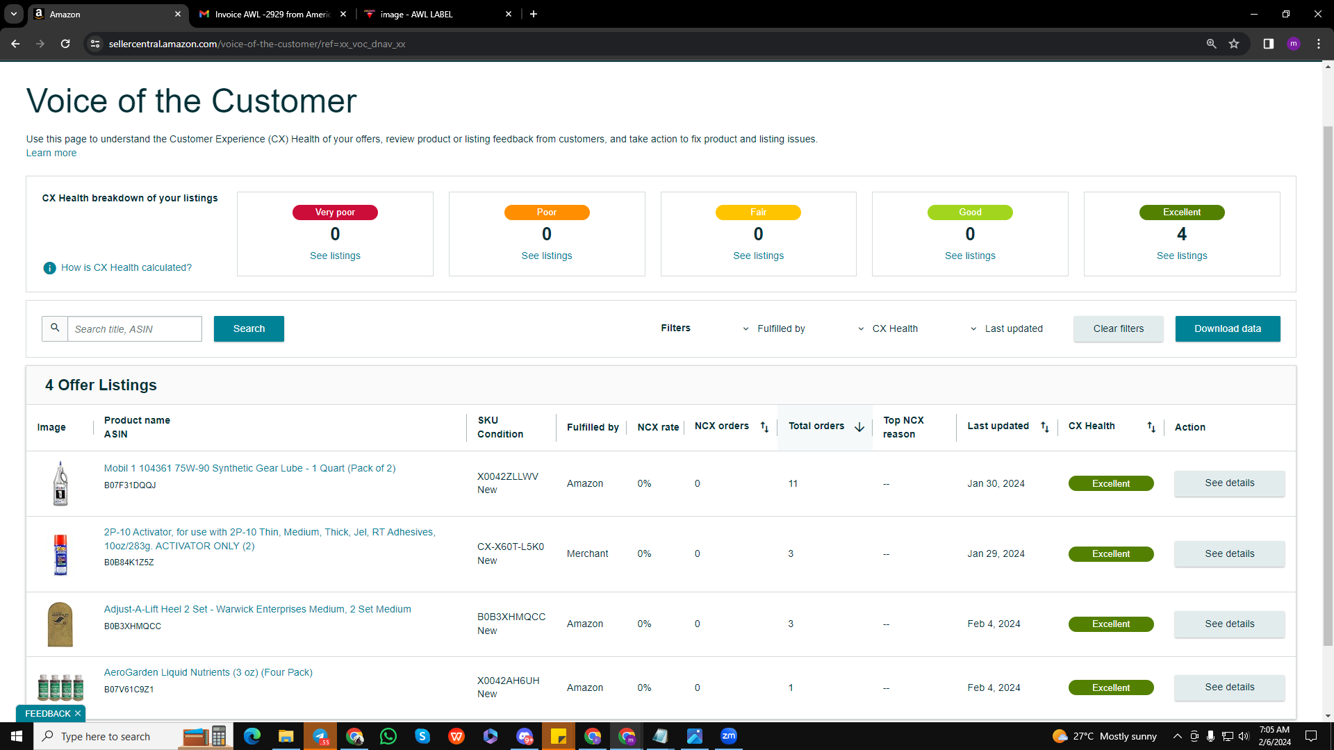
Task: Click the info icon beside CX Health calculated
Action: 49,268
